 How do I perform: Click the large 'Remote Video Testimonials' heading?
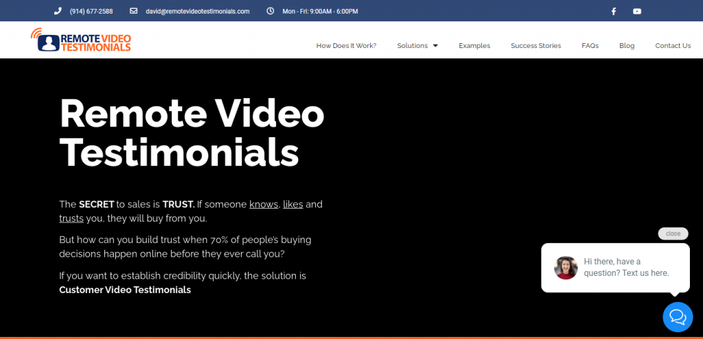click(192, 132)
